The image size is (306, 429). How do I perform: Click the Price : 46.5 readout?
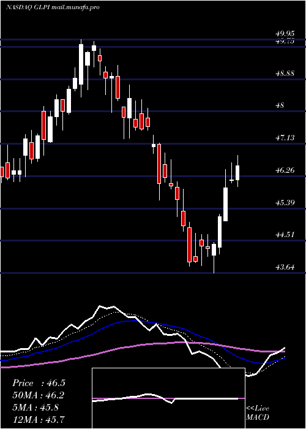click(x=39, y=383)
